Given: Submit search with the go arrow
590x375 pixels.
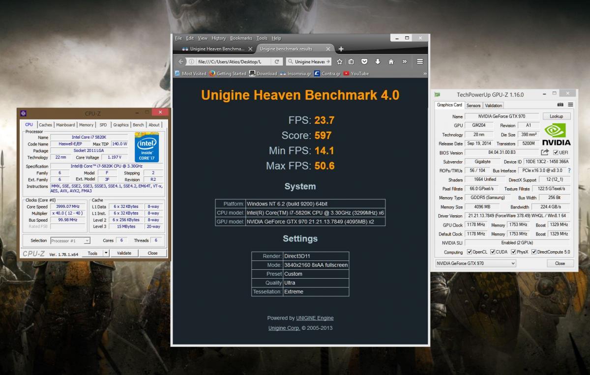Looking at the screenshot, I should (x=327, y=61).
